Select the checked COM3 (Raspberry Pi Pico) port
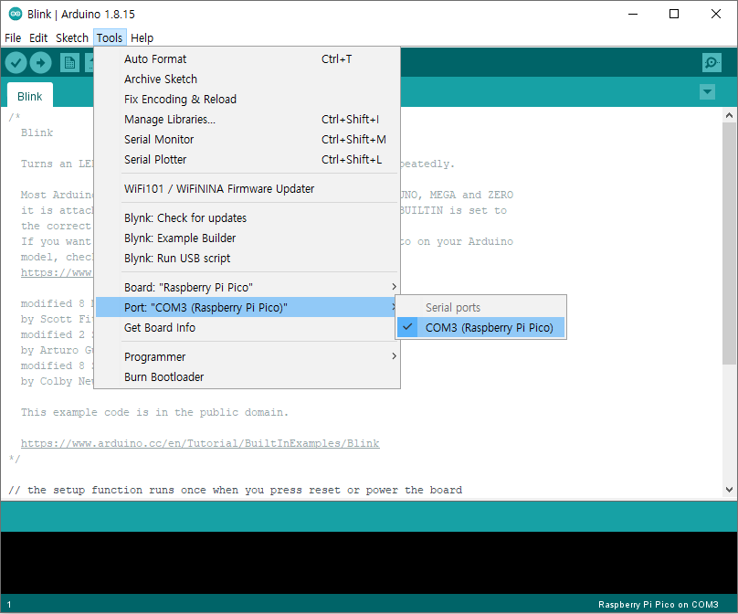 [x=480, y=328]
